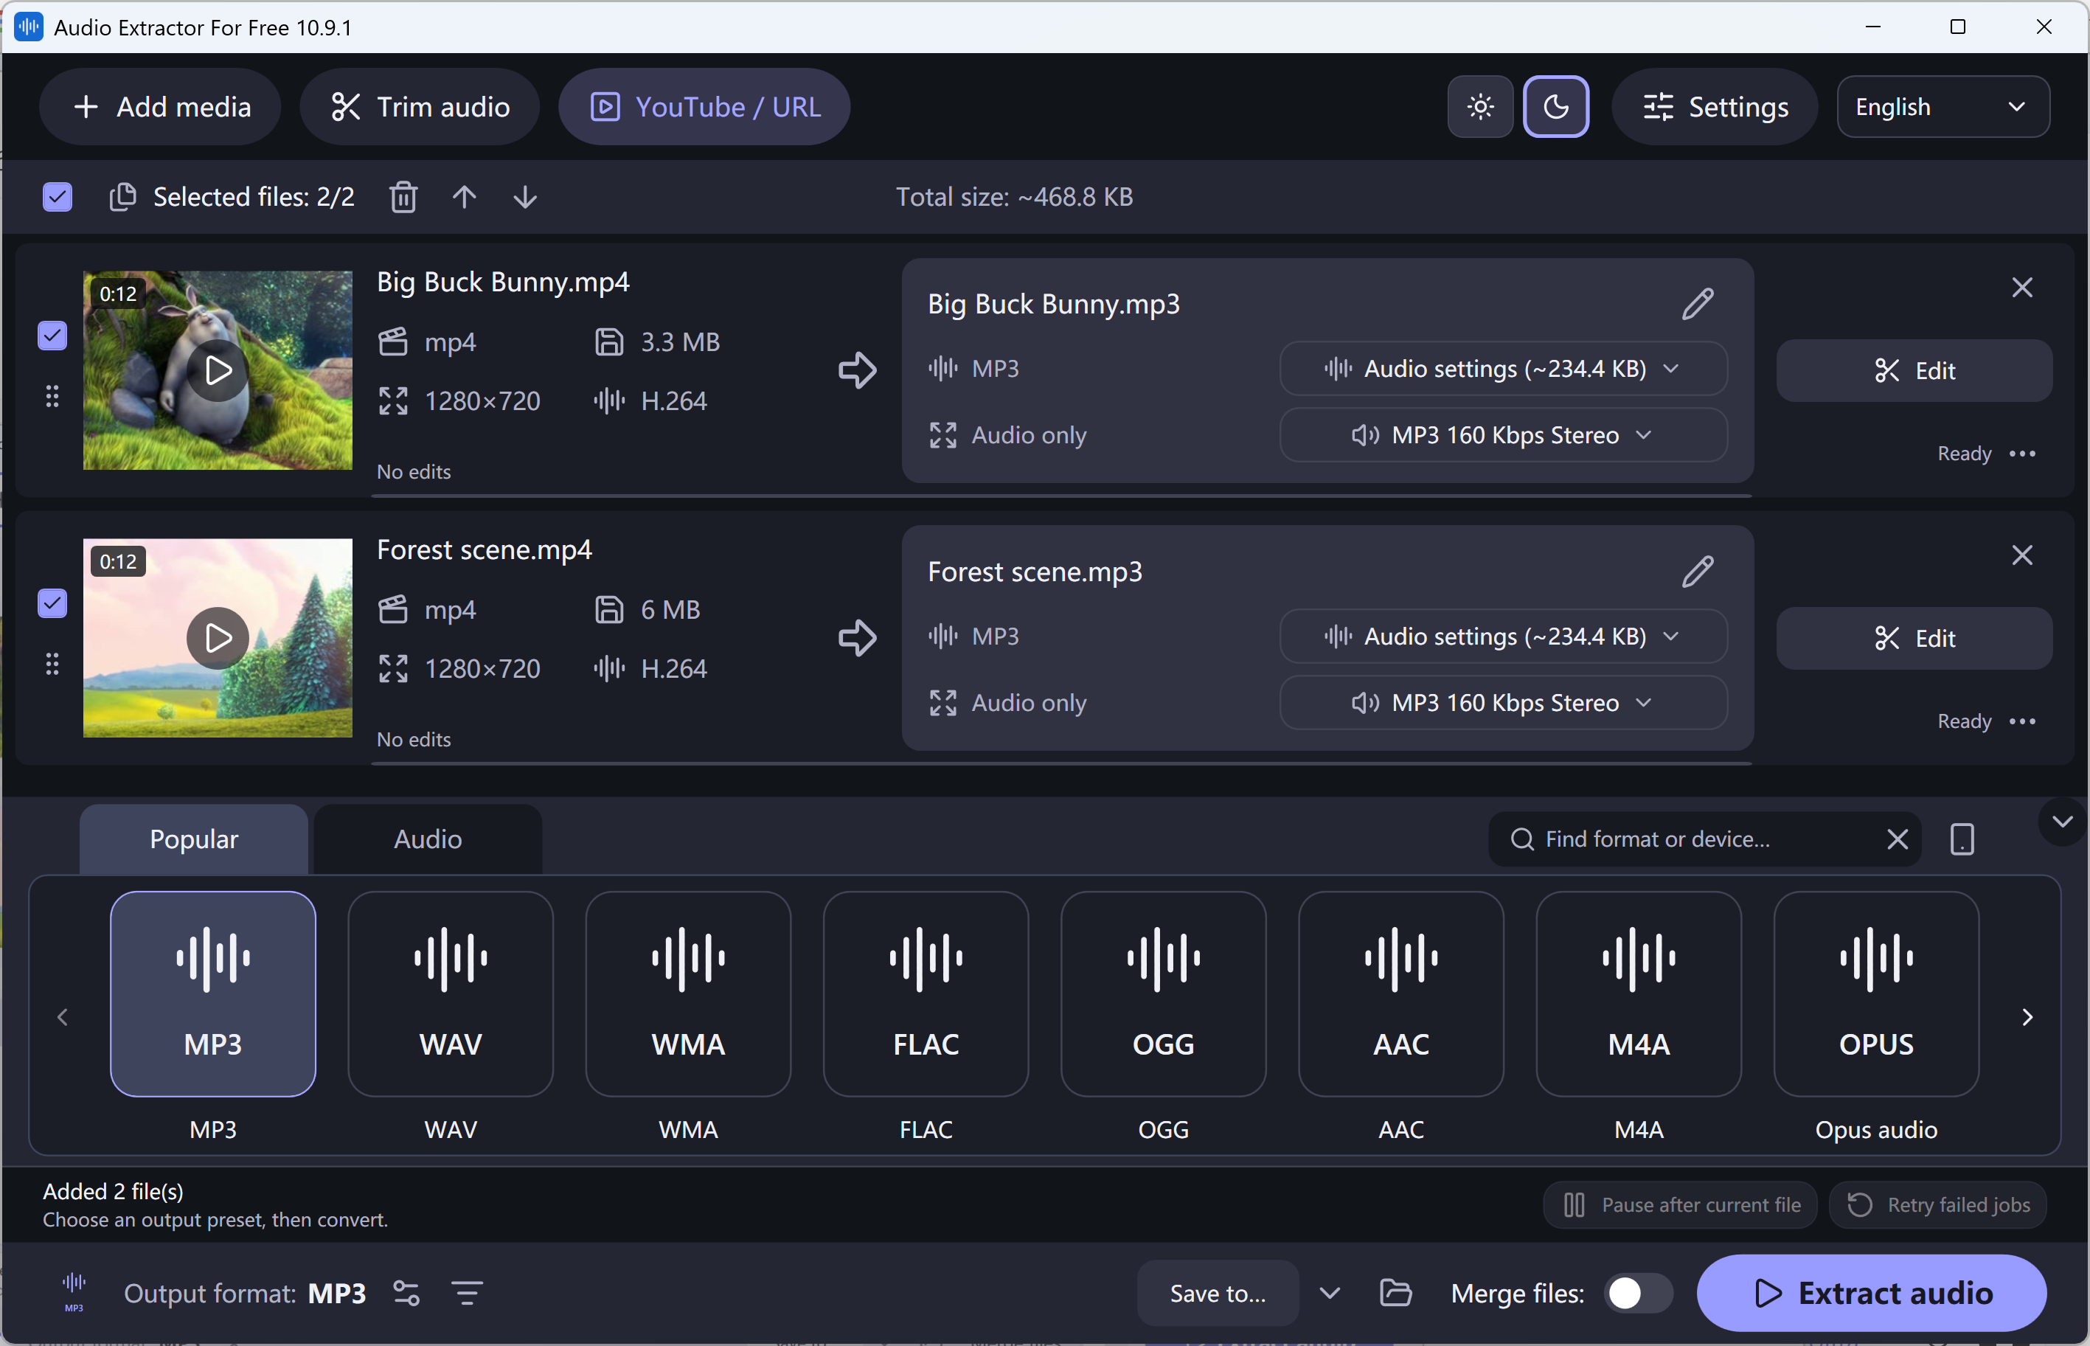Play Forest scene preview
Image resolution: width=2090 pixels, height=1346 pixels.
click(218, 638)
